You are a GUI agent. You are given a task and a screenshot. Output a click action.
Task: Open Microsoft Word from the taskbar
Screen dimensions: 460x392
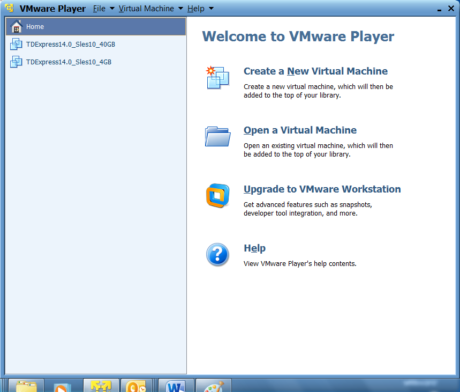click(x=176, y=386)
